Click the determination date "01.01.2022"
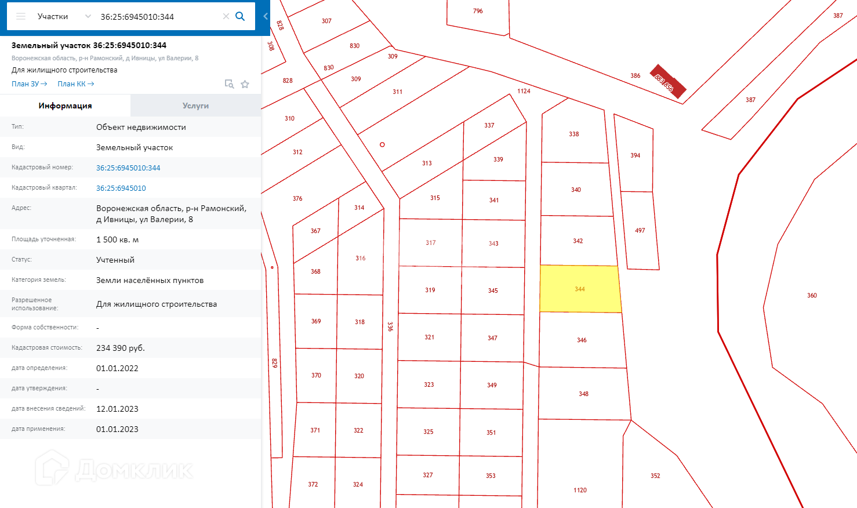Screen dimensions: 857x508 (x=117, y=368)
